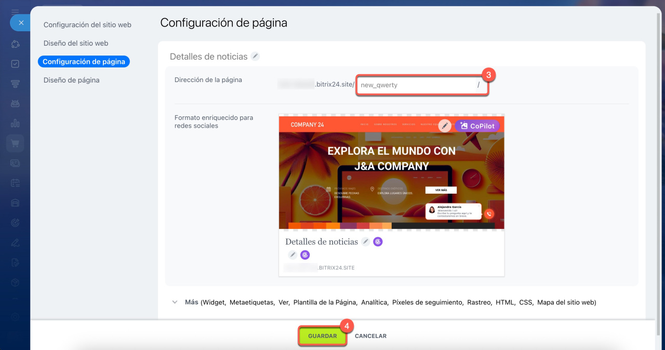Screen dimensions: 665x350
Task: Switch to Diseño del sitio web
Action: click(x=76, y=43)
